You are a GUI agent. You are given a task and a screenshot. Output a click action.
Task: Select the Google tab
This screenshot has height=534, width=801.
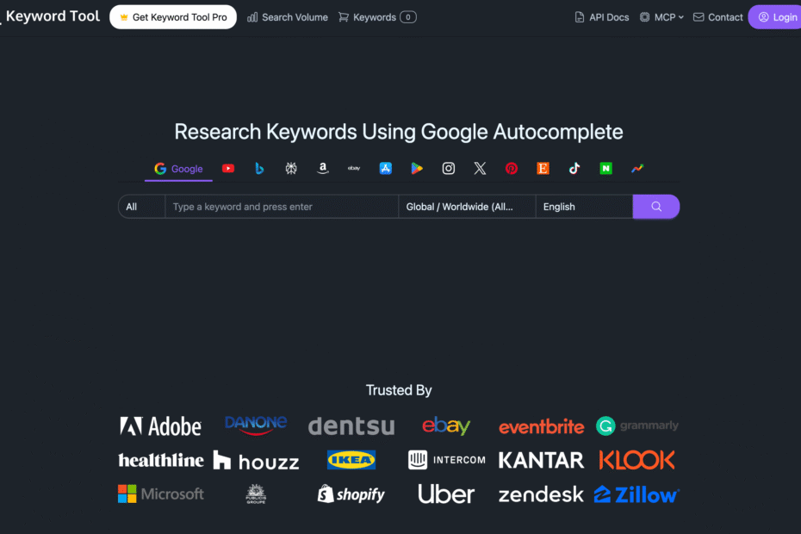point(178,169)
